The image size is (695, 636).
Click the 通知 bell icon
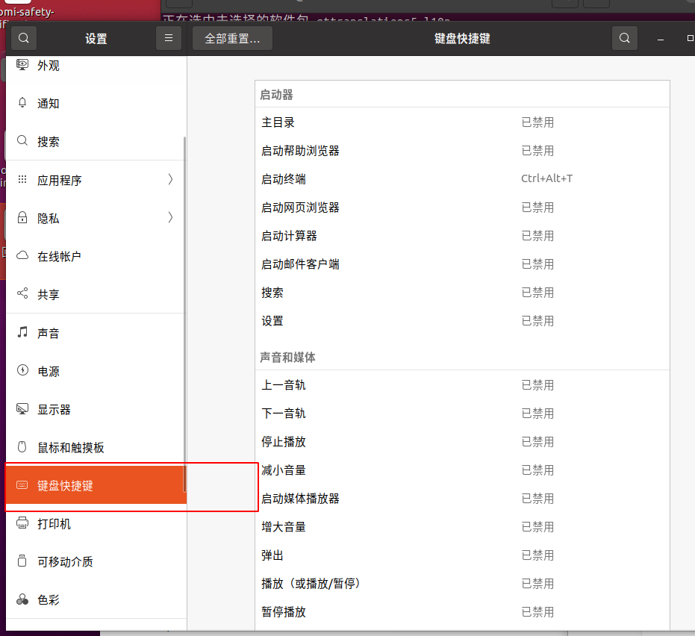[22, 103]
